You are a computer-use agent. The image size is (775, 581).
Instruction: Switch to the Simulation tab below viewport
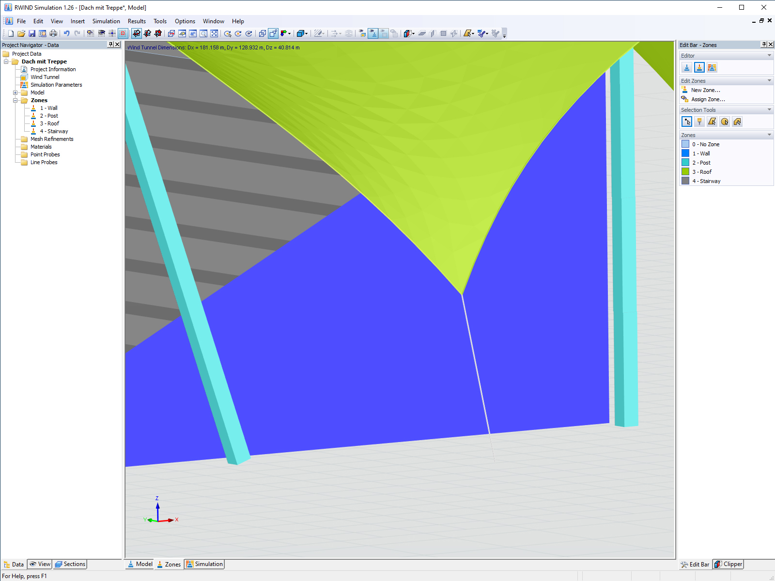[204, 564]
